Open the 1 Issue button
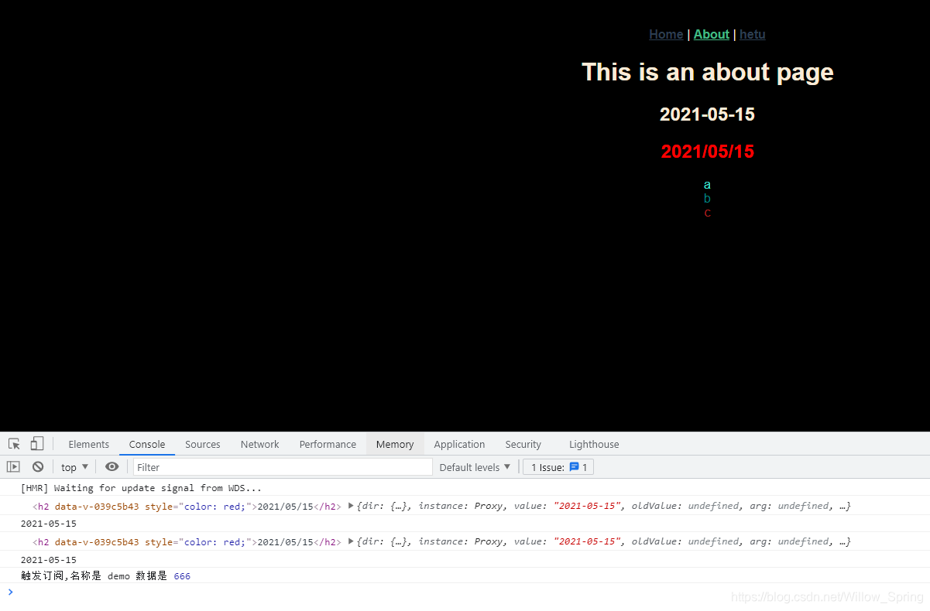The width and height of the screenshot is (930, 611). click(558, 467)
